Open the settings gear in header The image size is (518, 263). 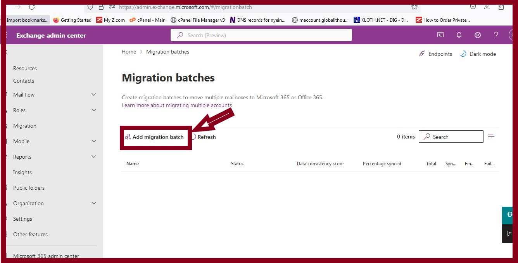tap(478, 35)
